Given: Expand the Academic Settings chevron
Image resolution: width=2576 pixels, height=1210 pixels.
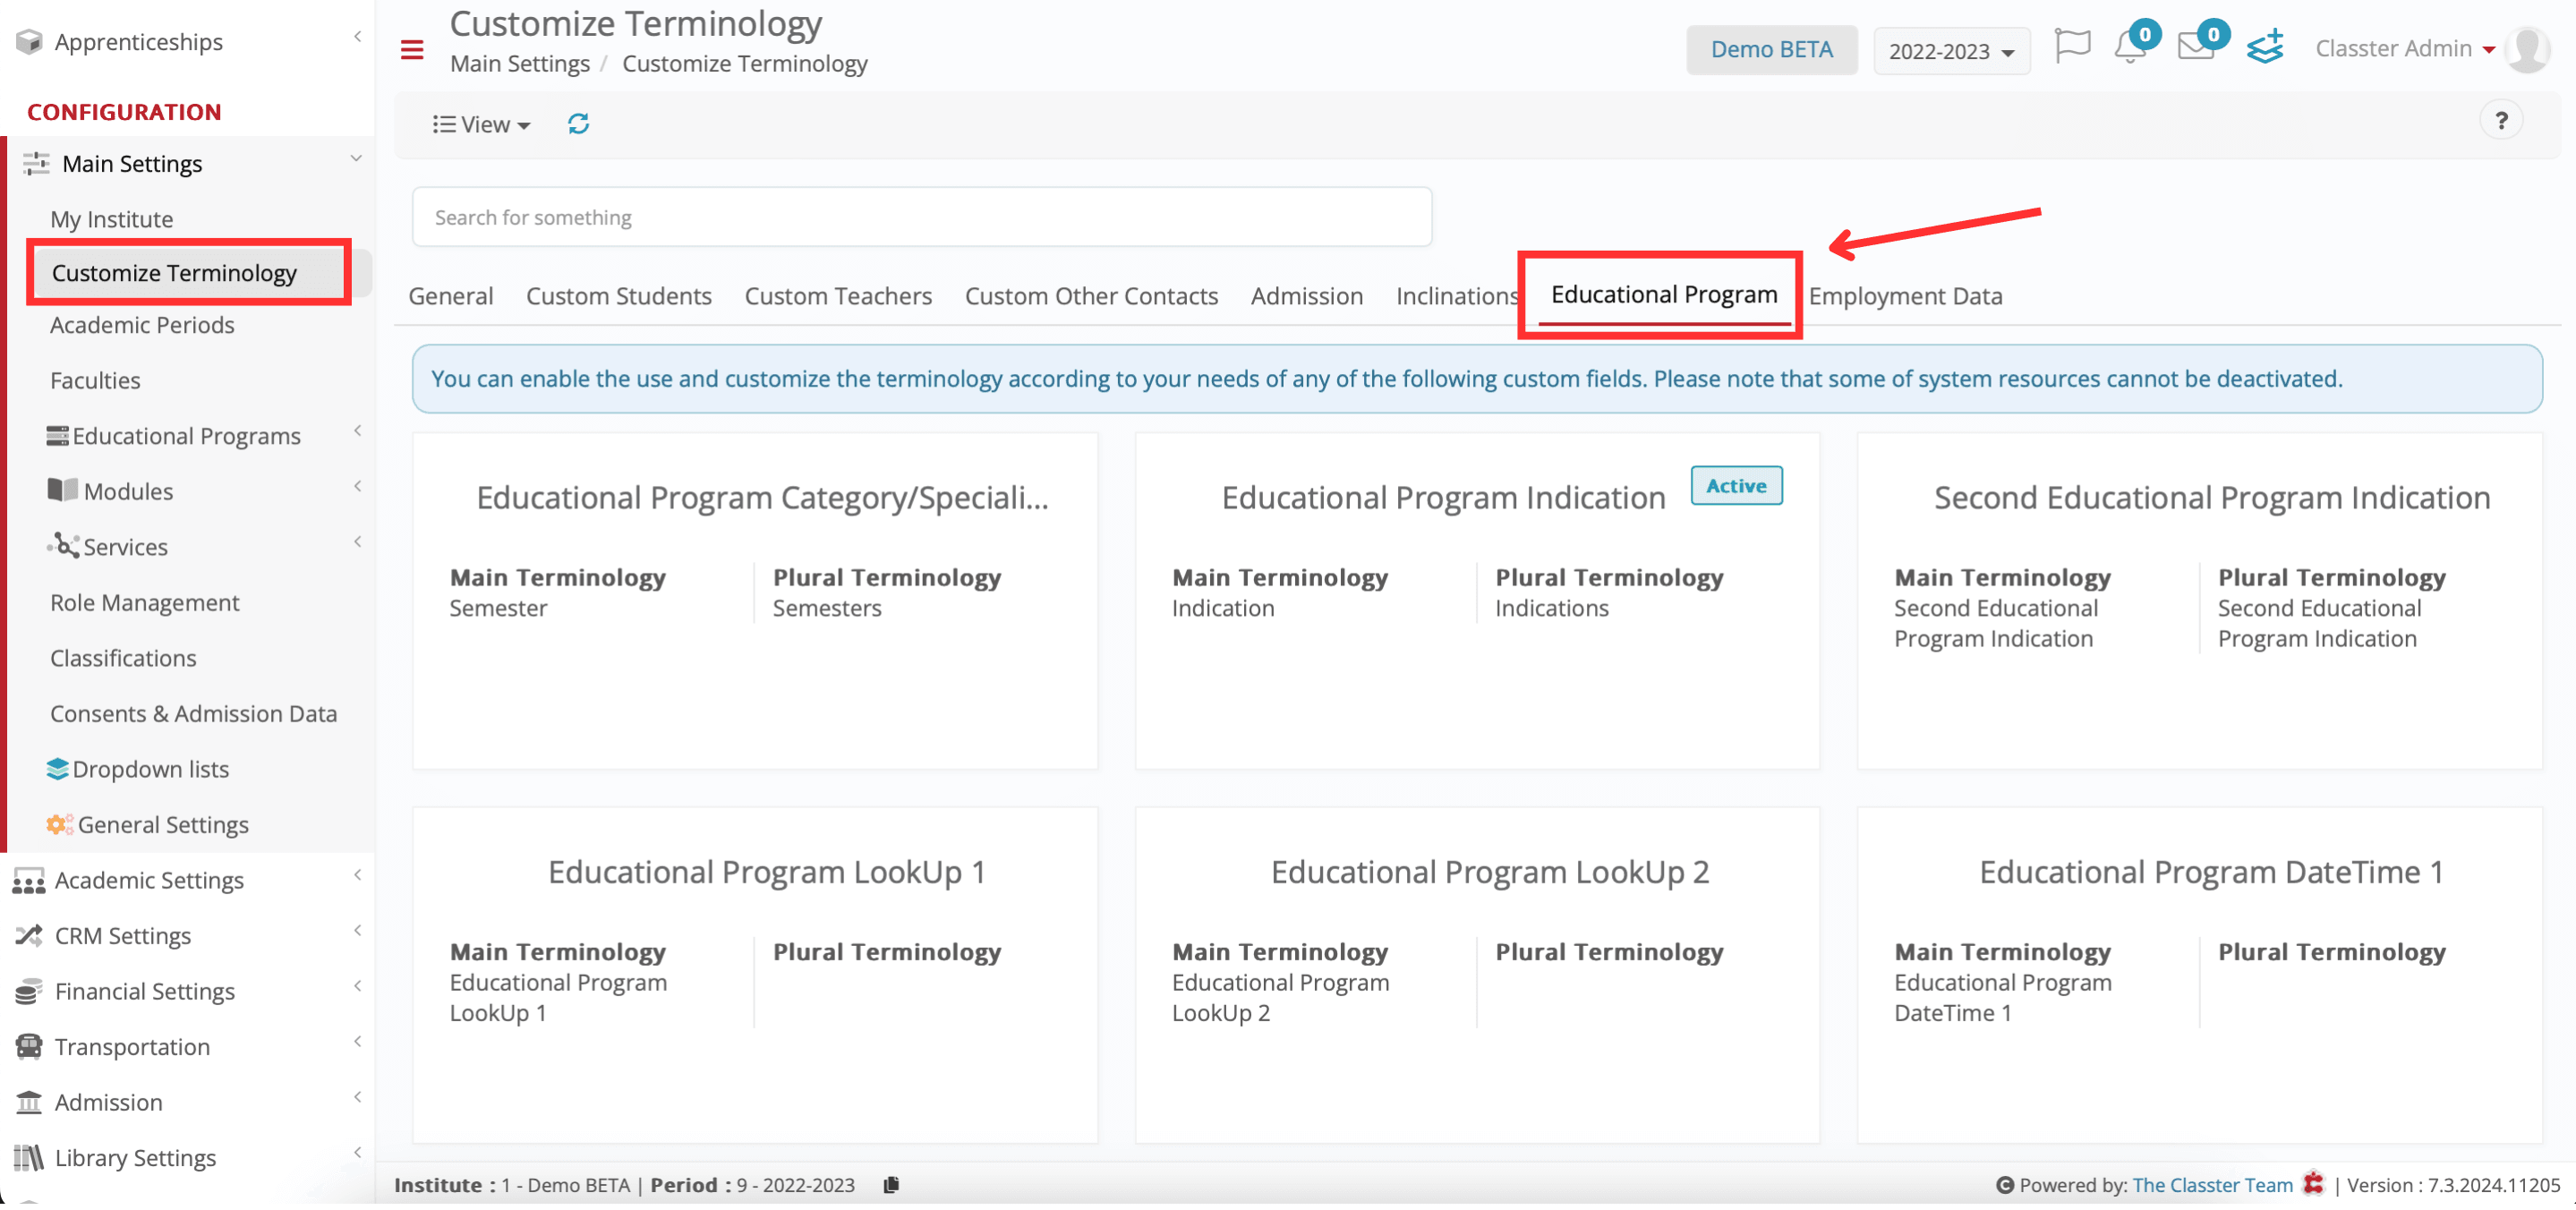Looking at the screenshot, I should 357,875.
